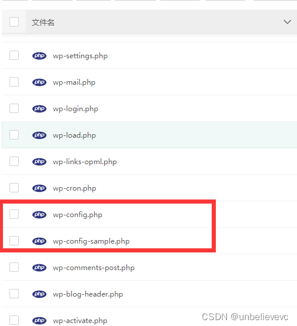Tick the checkbox next to wp-config.php
The height and width of the screenshot is (326, 297).
click(x=14, y=214)
